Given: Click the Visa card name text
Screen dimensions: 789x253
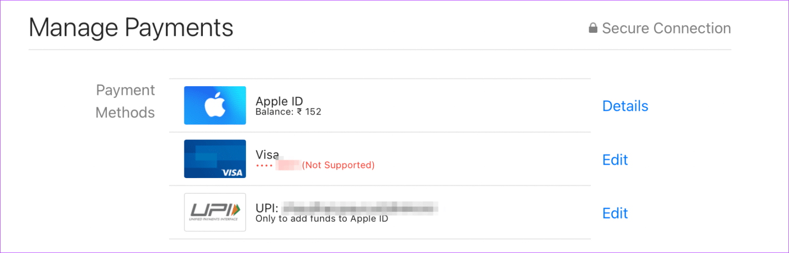Looking at the screenshot, I should click(267, 154).
